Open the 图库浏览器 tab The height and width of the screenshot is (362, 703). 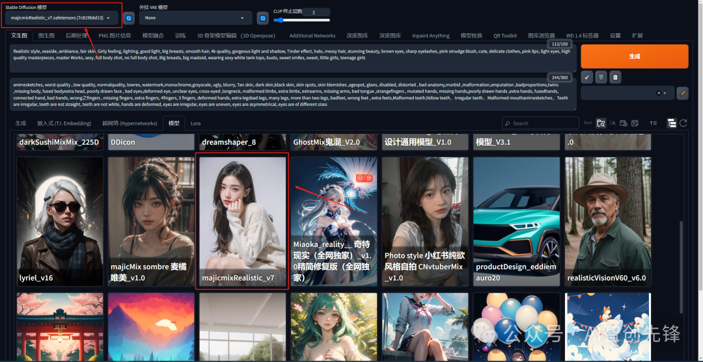coord(541,35)
